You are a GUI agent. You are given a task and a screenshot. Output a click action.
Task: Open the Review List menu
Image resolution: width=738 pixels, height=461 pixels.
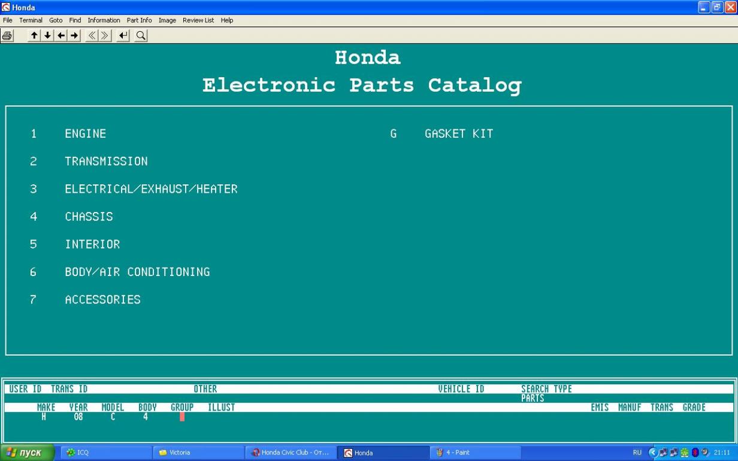click(x=198, y=20)
